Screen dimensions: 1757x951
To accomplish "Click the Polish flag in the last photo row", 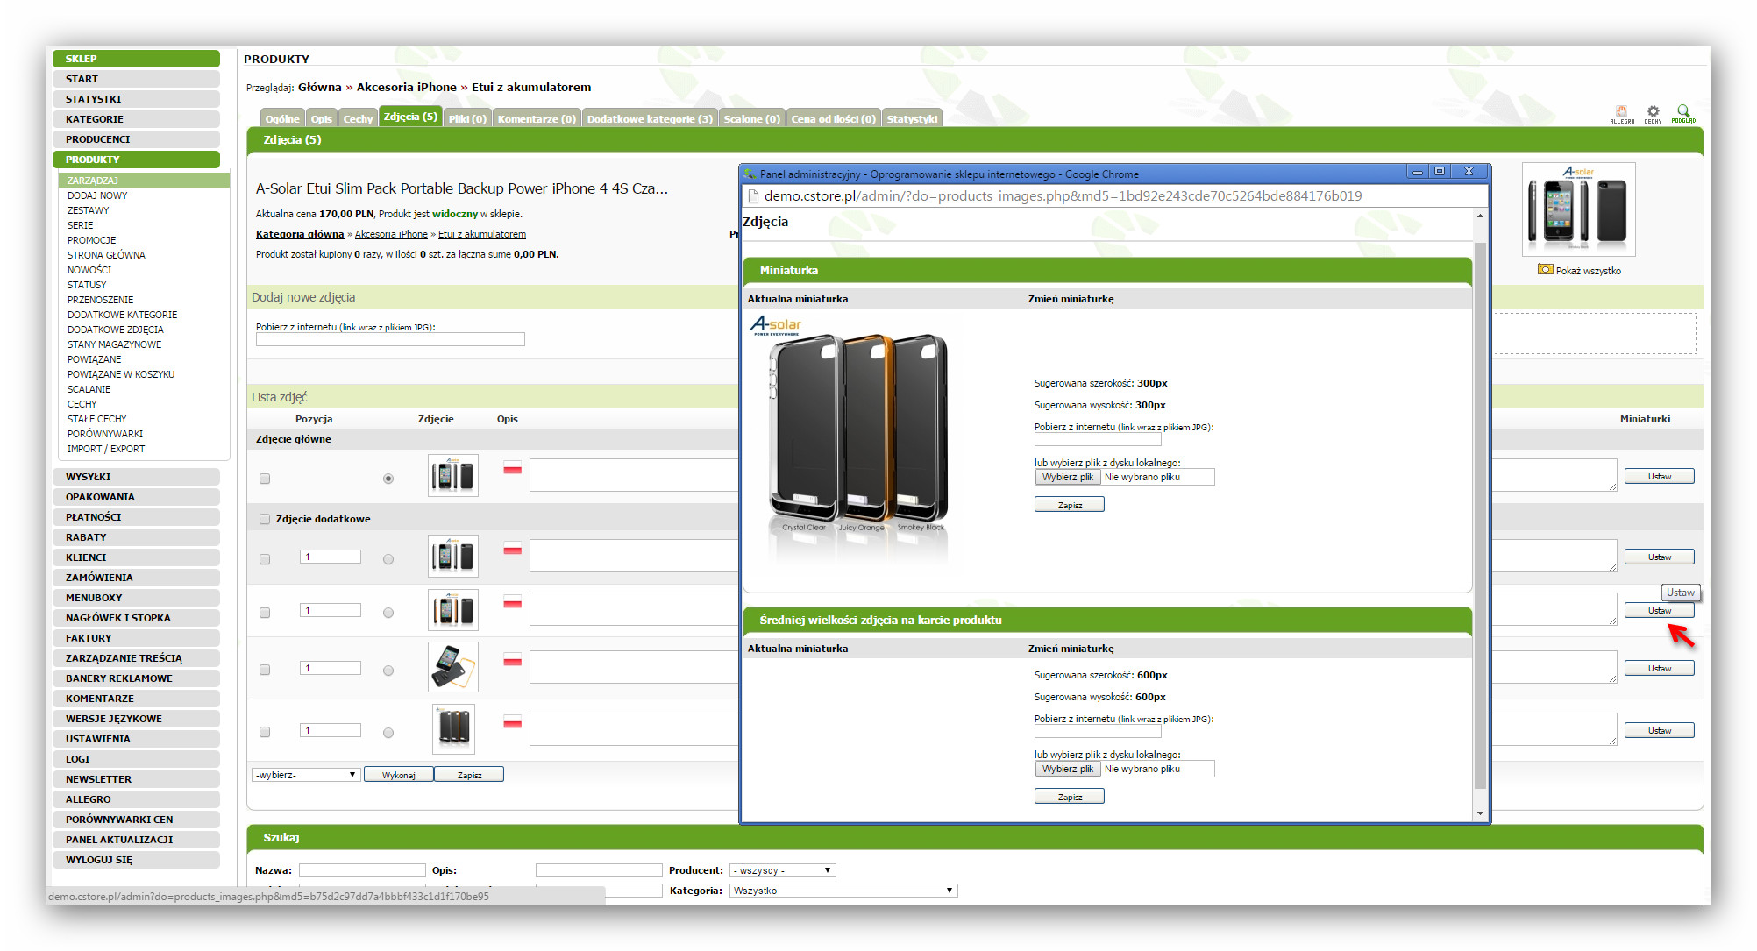I will [513, 722].
